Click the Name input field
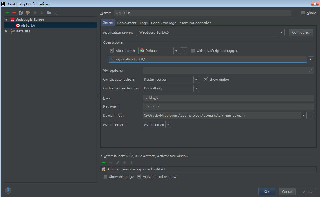The width and height of the screenshot is (320, 197). pos(202,13)
